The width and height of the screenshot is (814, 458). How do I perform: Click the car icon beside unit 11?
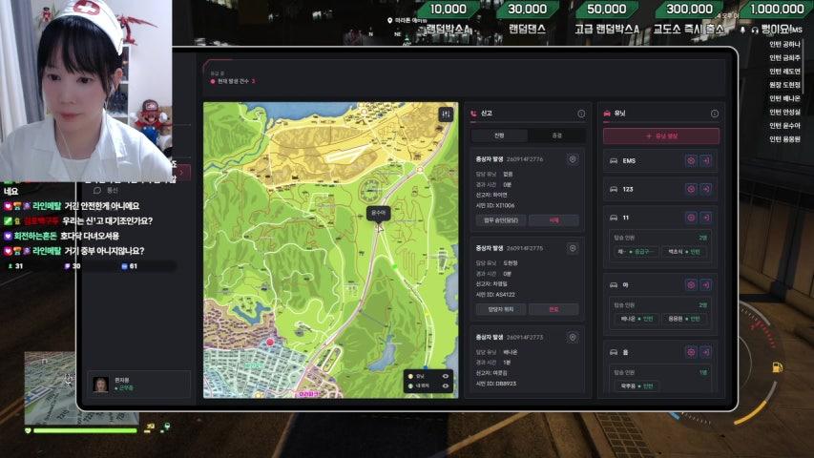614,218
